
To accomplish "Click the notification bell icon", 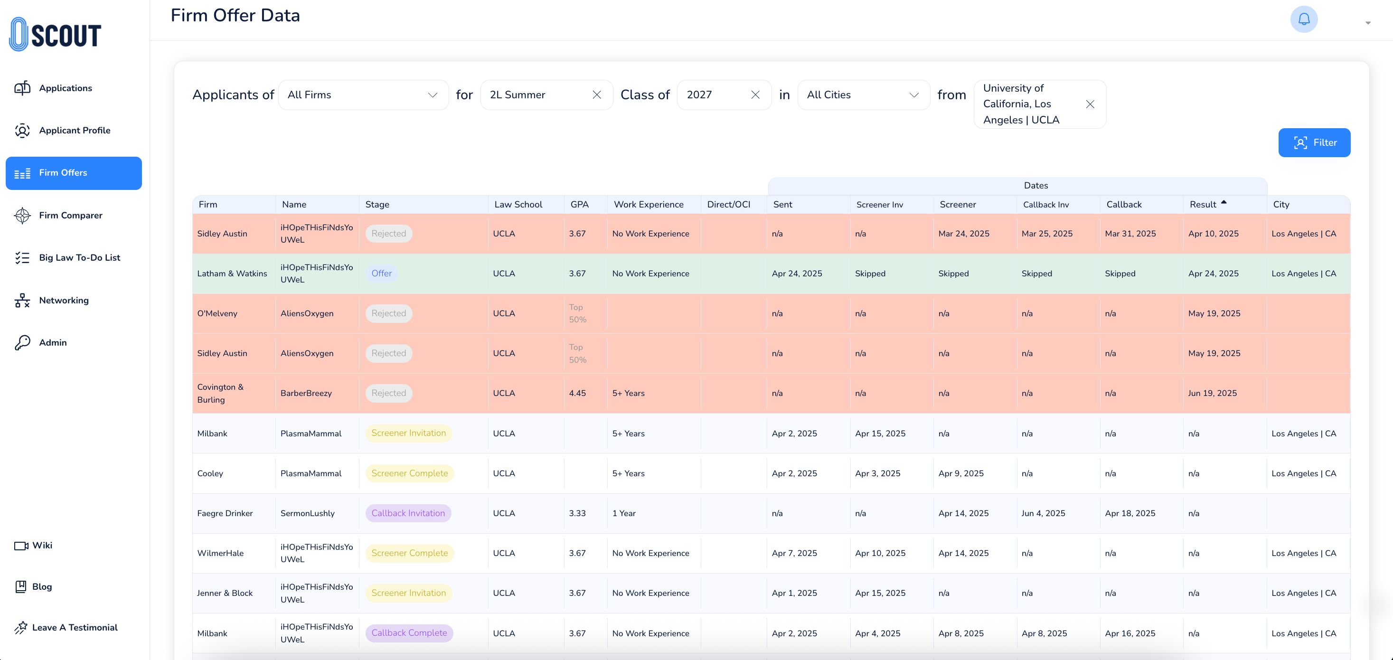I will 1304,19.
